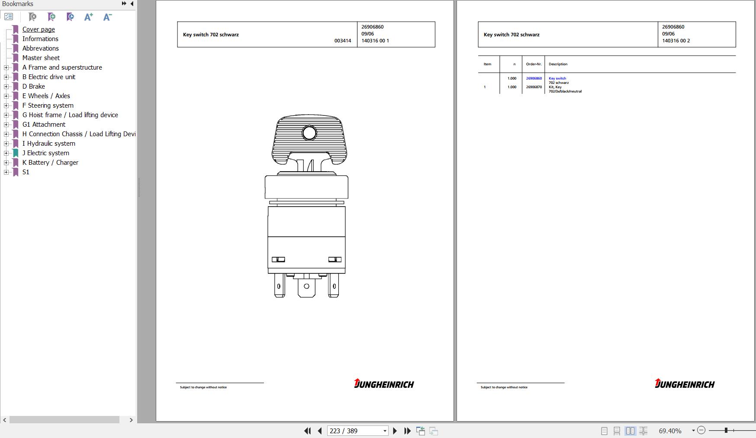Expand the K Battery / Charger bookmark
Viewport: 756px width, 438px height.
6,163
